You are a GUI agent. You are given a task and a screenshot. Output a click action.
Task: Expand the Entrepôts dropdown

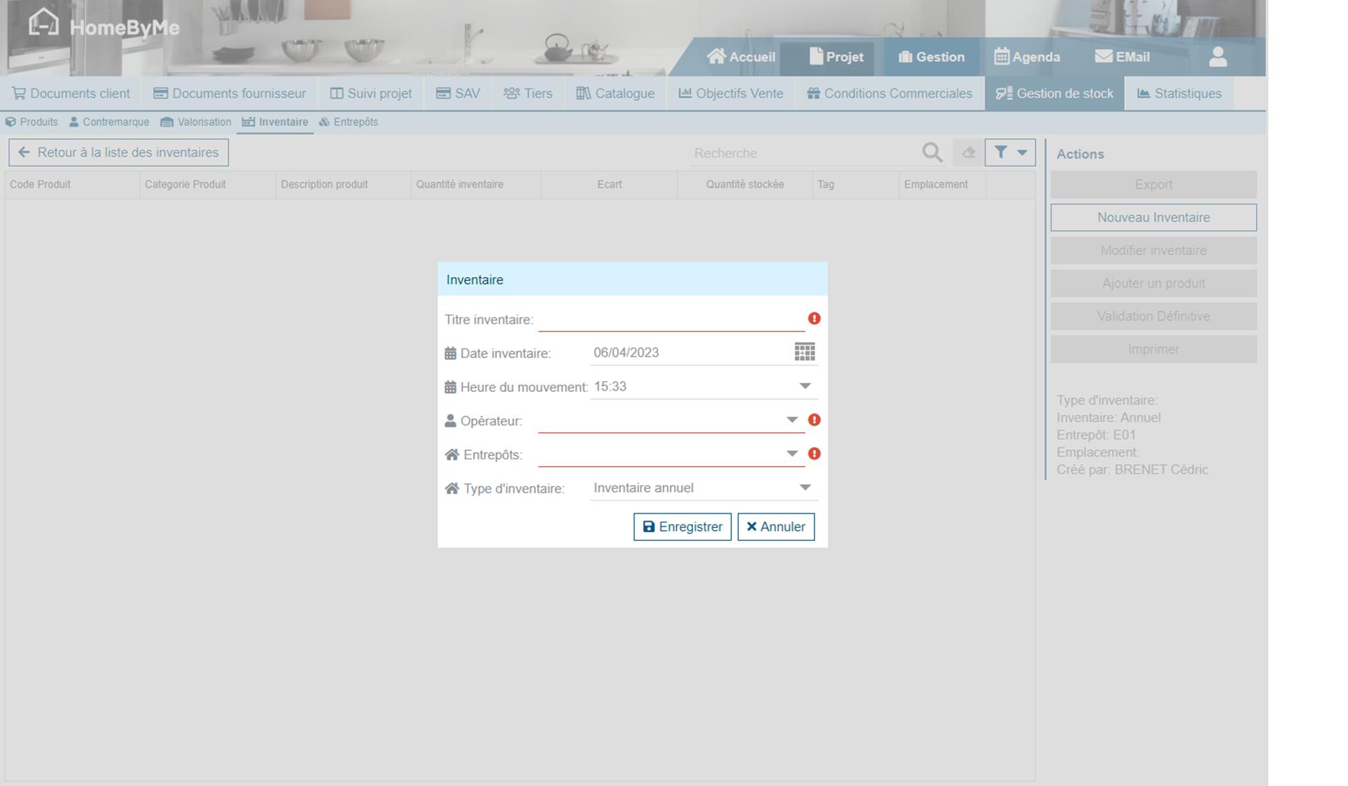(791, 454)
